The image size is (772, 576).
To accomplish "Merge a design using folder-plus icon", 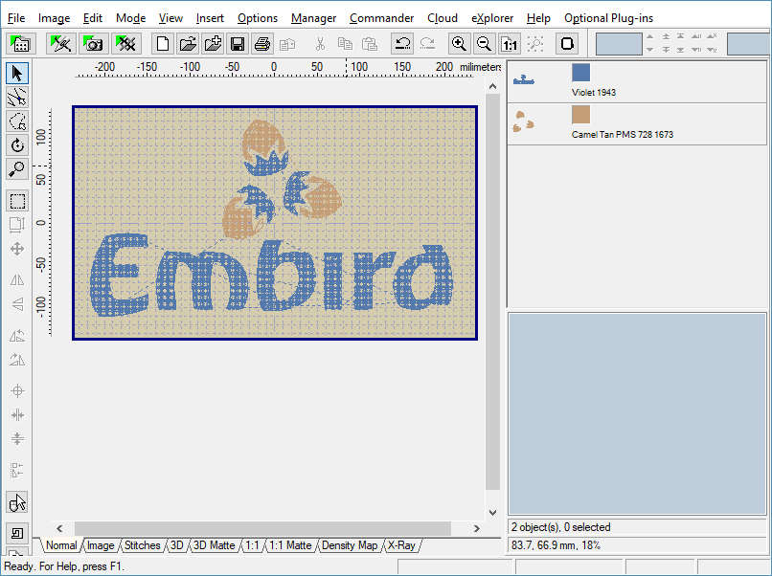I will (213, 44).
